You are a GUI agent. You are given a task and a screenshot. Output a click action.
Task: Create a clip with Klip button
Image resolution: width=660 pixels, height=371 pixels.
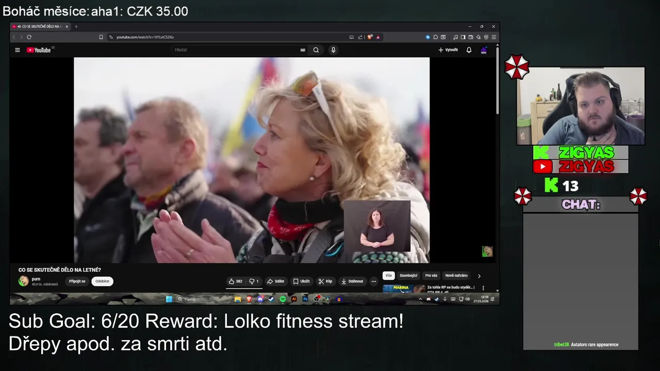pyautogui.click(x=325, y=281)
